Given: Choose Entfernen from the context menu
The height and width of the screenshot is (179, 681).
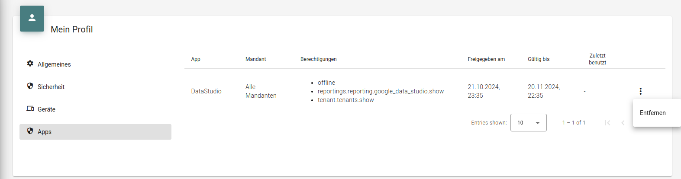Looking at the screenshot, I should point(653,113).
